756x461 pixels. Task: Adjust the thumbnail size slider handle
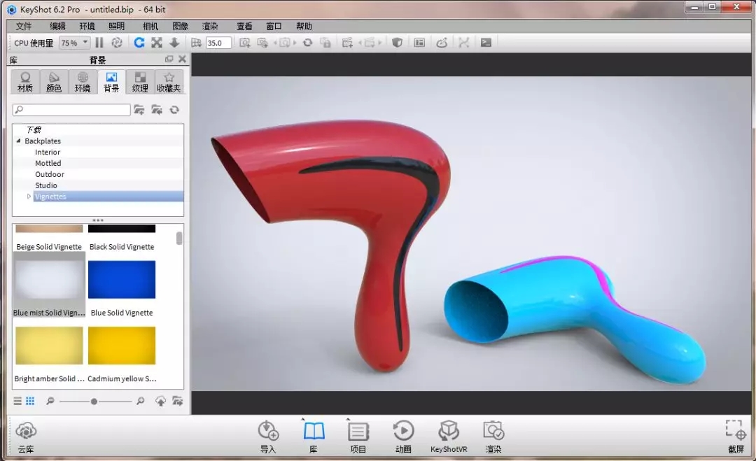(94, 402)
